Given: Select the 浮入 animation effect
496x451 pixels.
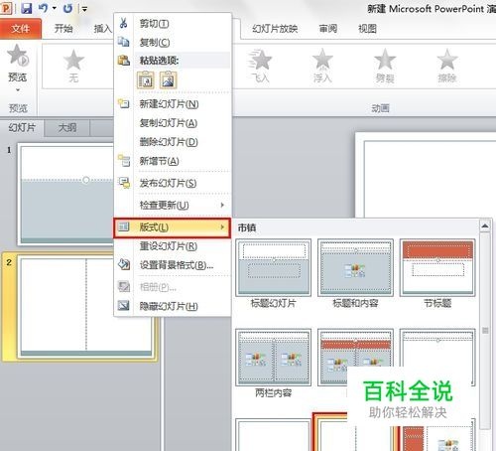Looking at the screenshot, I should click(x=322, y=66).
